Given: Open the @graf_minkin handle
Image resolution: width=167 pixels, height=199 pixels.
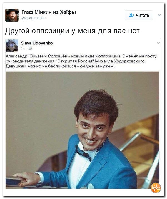Looking at the screenshot, I should coord(33,18).
